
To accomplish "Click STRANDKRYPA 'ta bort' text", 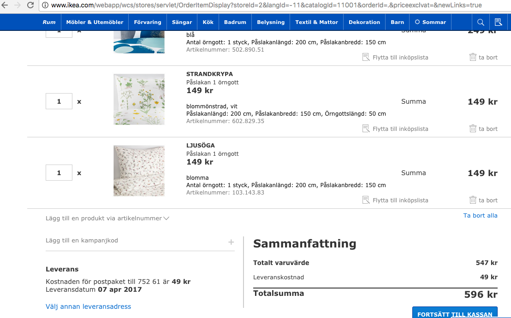I will pos(488,129).
